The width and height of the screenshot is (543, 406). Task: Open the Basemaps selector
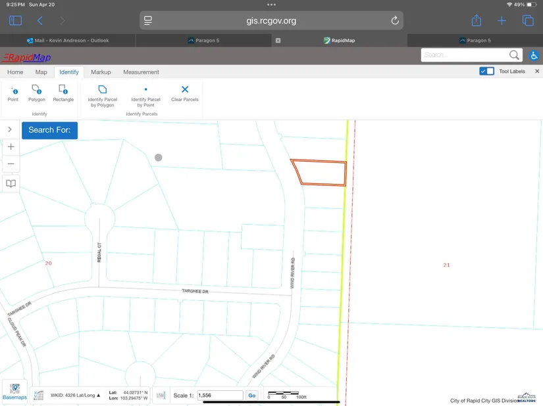(x=14, y=392)
